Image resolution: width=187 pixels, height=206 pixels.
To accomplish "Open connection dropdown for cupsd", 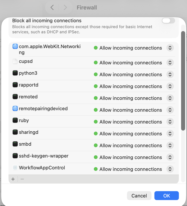I will pos(170,63).
